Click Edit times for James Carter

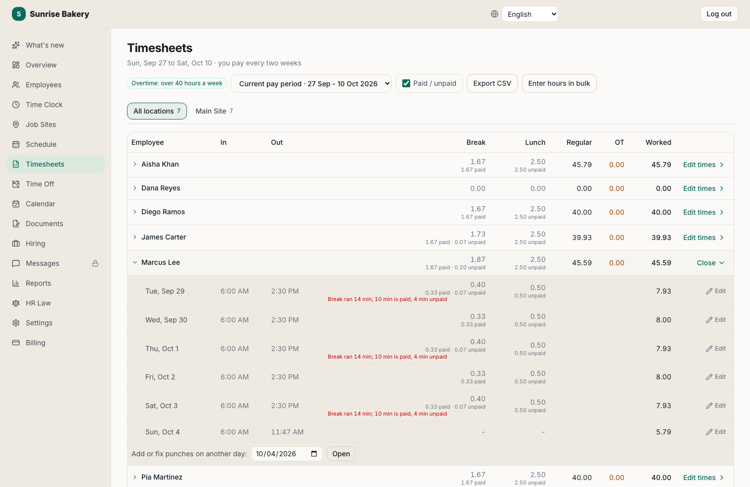click(x=703, y=238)
